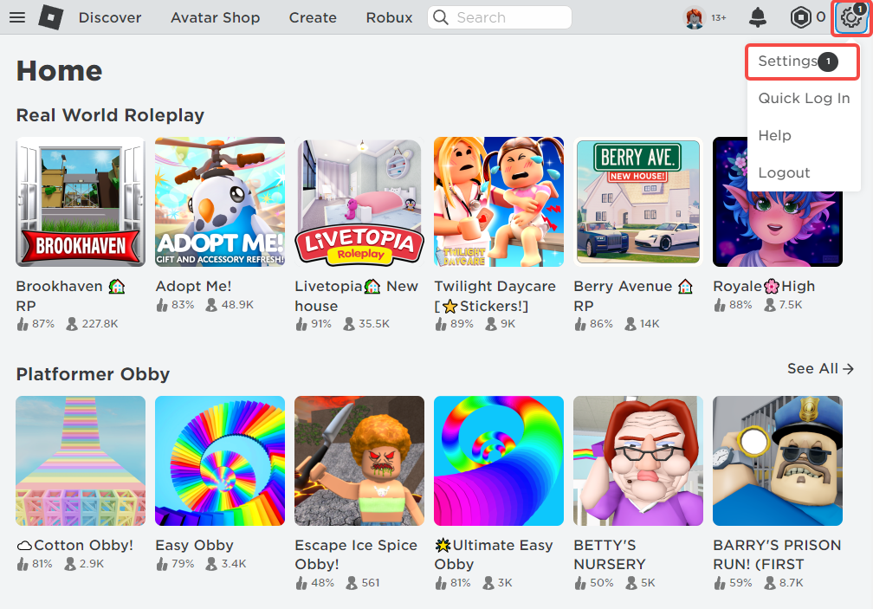Open the Berry Ave thumbnail

click(638, 202)
